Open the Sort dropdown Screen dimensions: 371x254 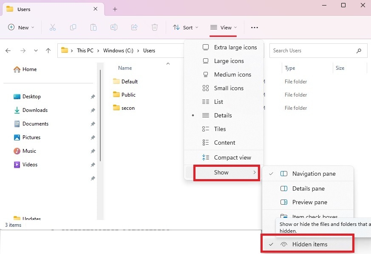click(185, 27)
